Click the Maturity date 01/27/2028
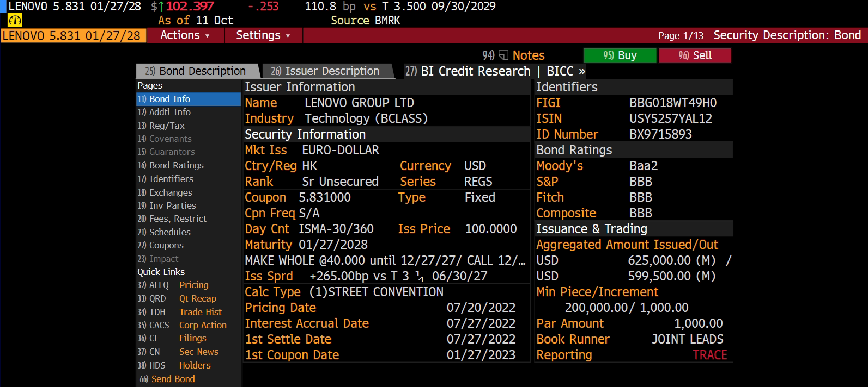Viewport: 868px width, 387px height. 333,245
